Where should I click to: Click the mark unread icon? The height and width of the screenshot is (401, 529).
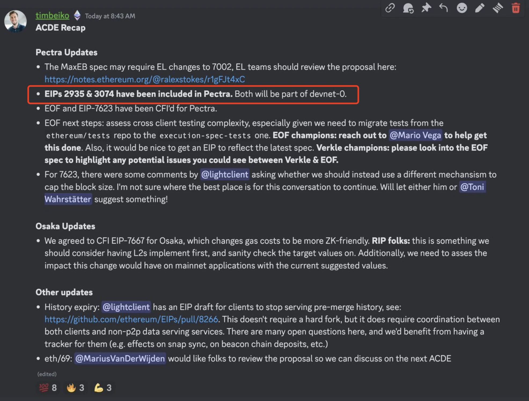pyautogui.click(x=408, y=8)
